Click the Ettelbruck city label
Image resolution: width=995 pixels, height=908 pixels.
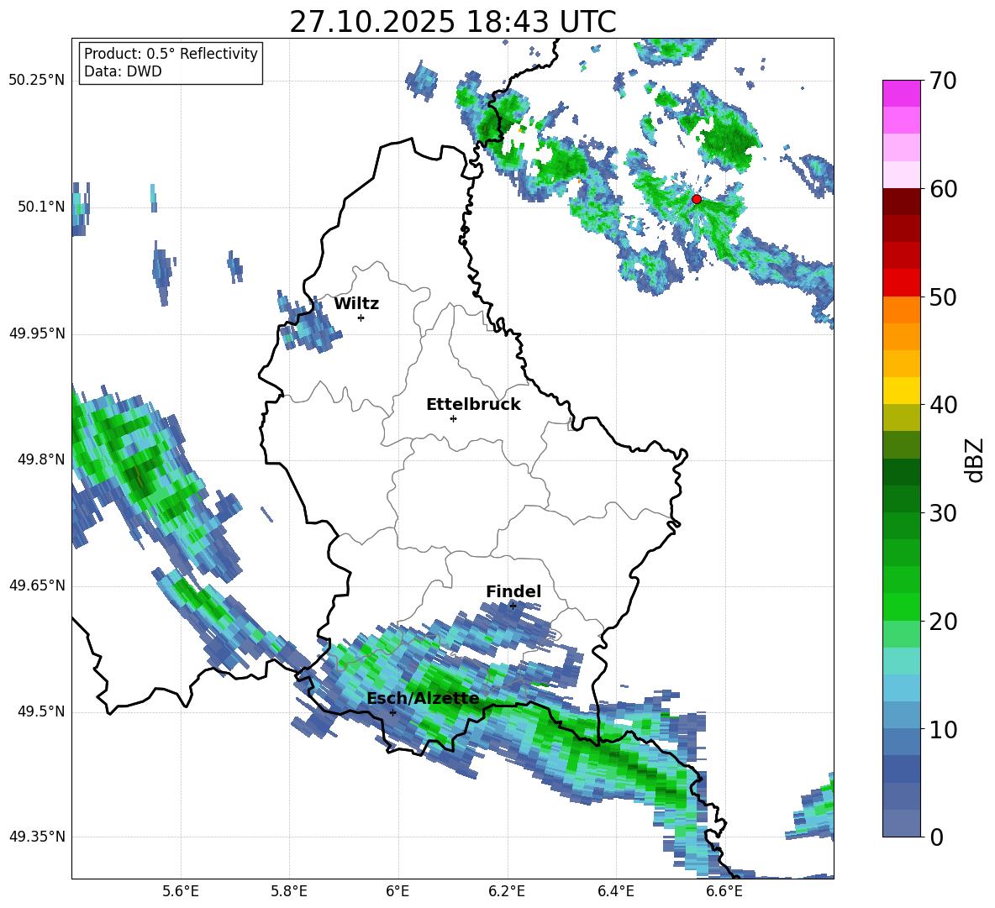pos(473,405)
